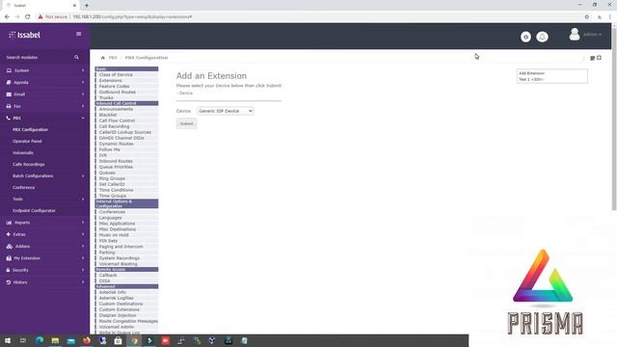Expand the Security sidebar menu
Viewport: 617px width, 347px height.
coord(45,270)
